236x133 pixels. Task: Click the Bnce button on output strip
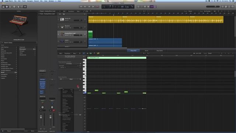coord(54,127)
